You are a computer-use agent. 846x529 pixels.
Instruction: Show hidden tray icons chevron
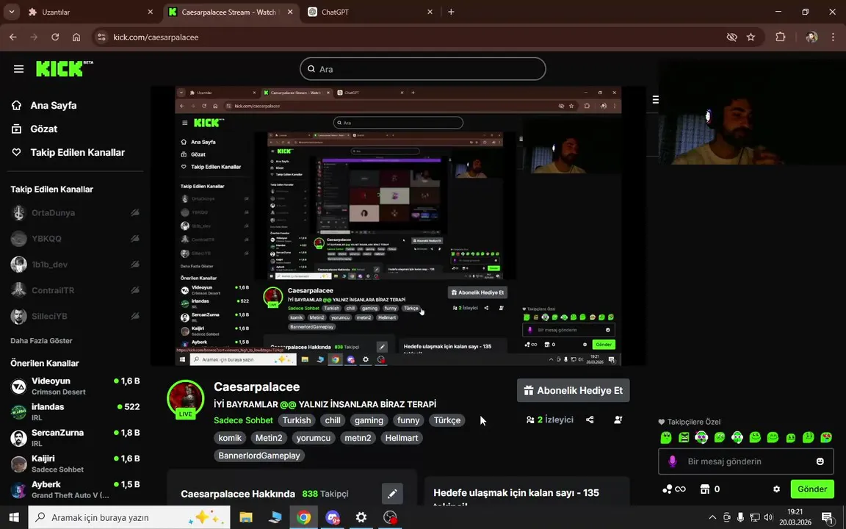(712, 518)
